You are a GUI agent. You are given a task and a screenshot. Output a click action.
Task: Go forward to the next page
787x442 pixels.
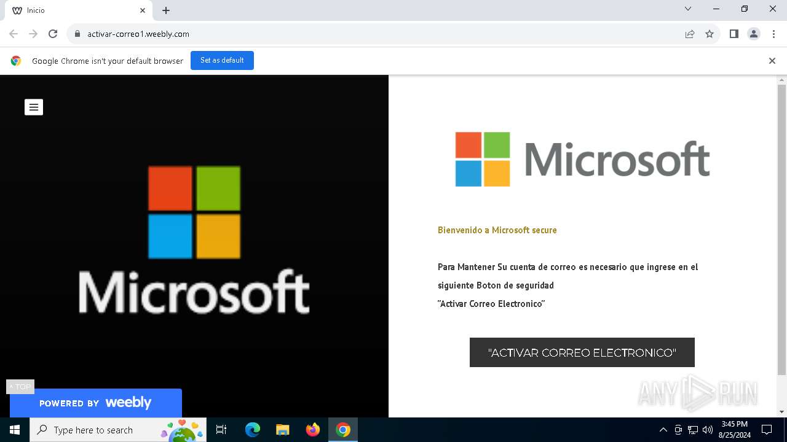click(33, 34)
